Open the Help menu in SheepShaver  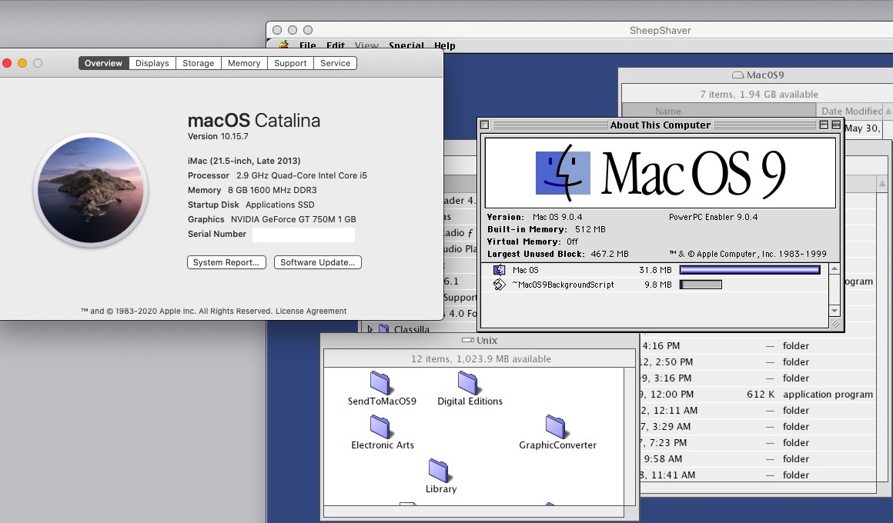pyautogui.click(x=444, y=45)
